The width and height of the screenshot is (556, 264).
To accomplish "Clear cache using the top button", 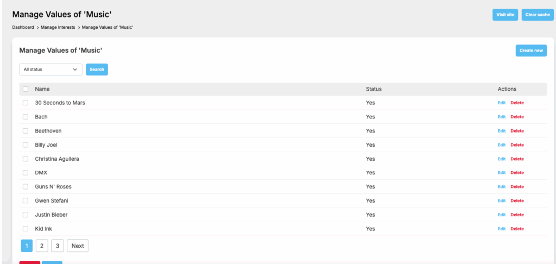I will 537,15.
